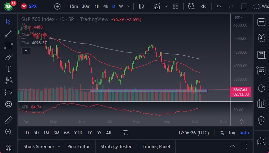The width and height of the screenshot is (269, 153).
Task: Click the undo arrow in toolbar
Action: (219, 6)
